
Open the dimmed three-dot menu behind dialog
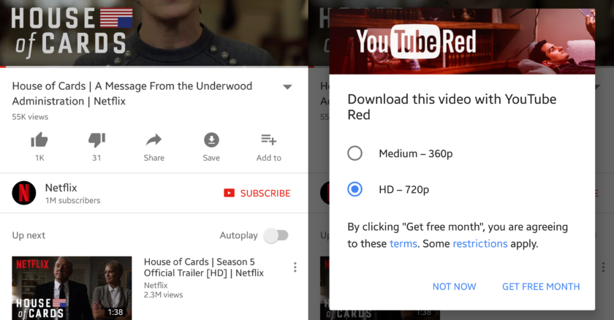point(603,267)
